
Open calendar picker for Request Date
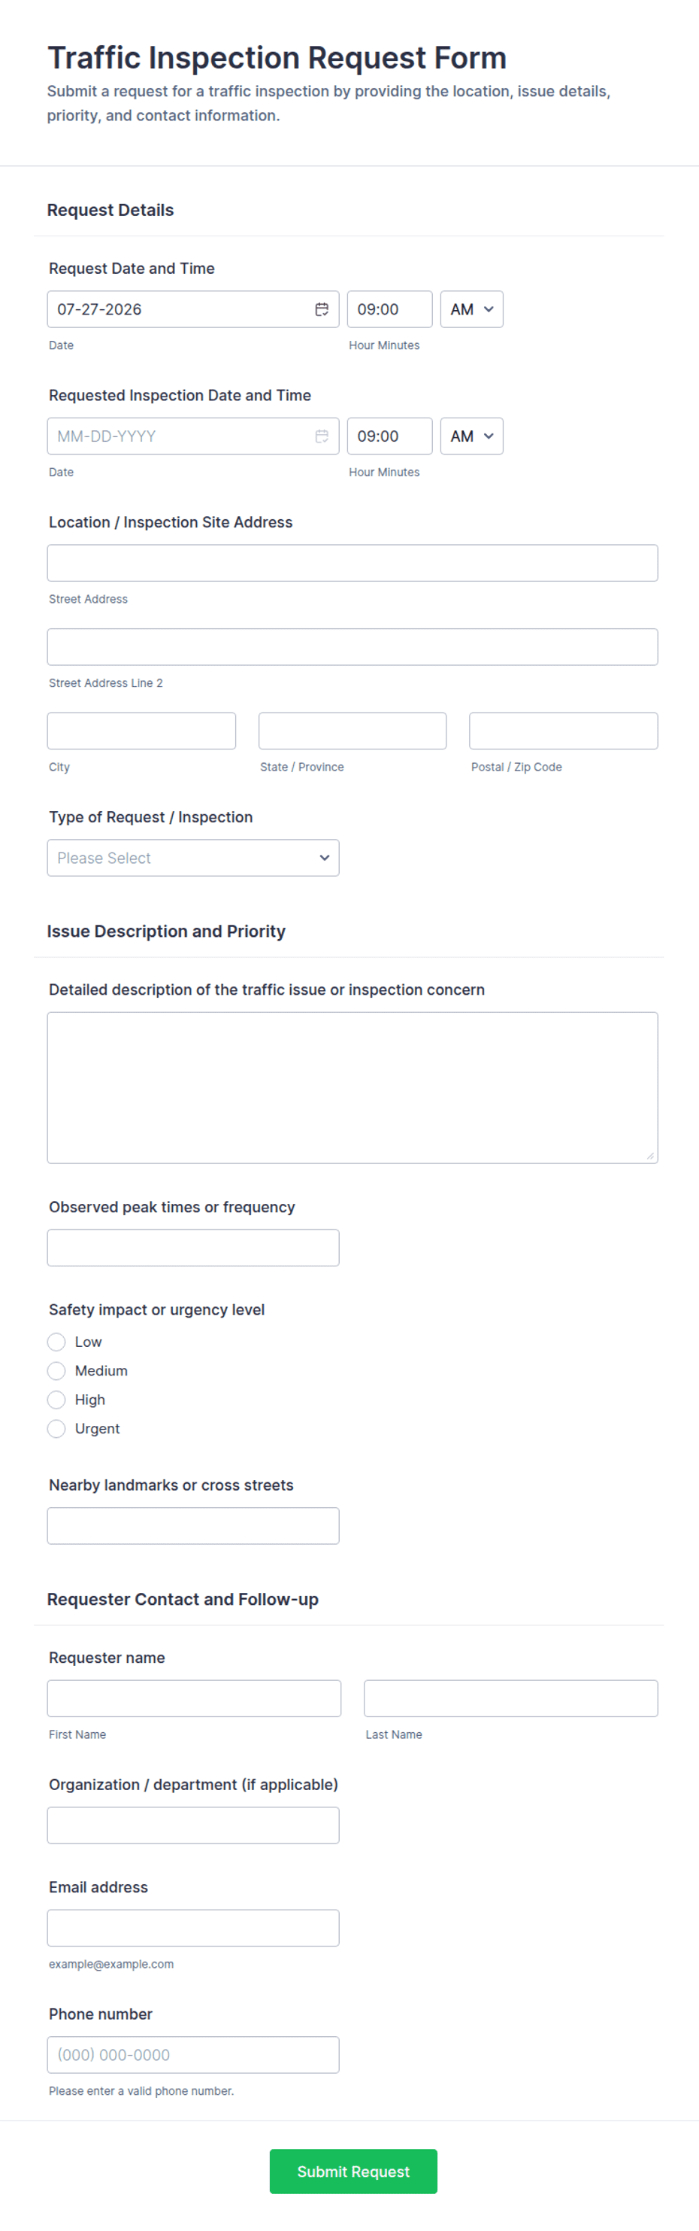(322, 309)
